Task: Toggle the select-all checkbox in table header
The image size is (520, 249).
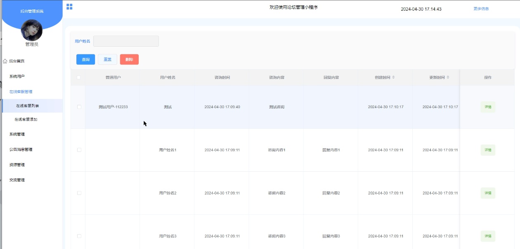Action: click(x=78, y=77)
